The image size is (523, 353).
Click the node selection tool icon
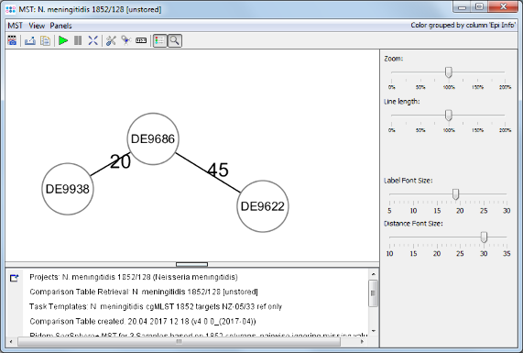[x=125, y=40]
